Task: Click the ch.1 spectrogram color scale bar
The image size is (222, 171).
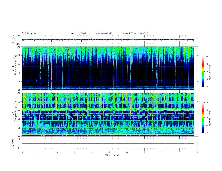Action: pyautogui.click(x=203, y=72)
